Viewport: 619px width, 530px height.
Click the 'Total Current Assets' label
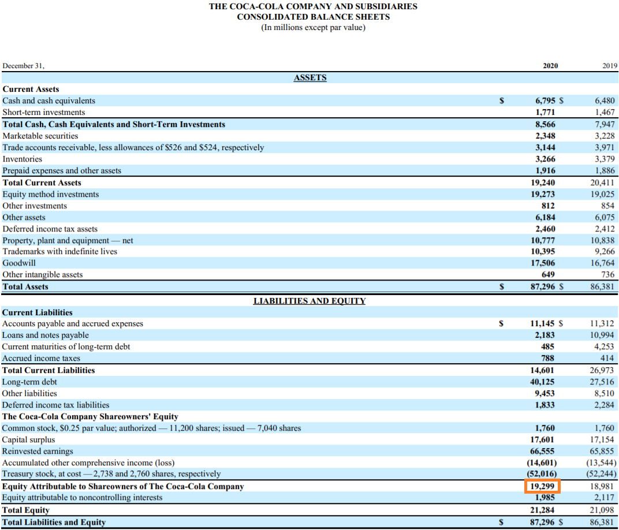pos(42,182)
